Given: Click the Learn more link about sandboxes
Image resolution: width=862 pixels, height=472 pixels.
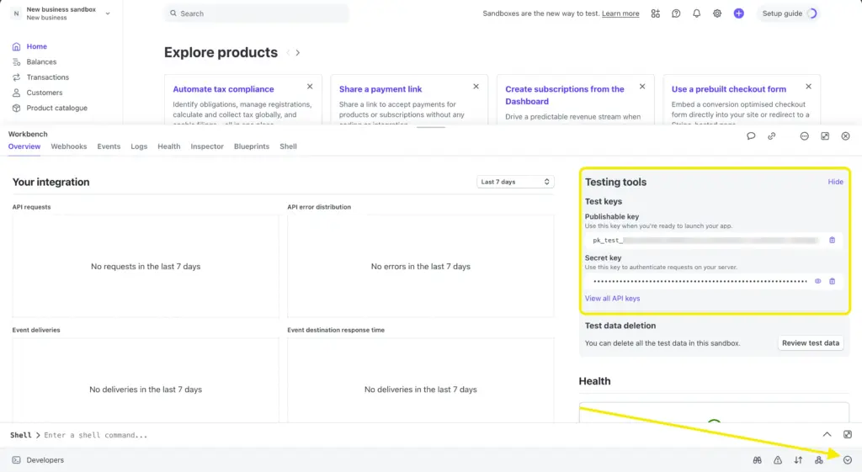Looking at the screenshot, I should [620, 13].
